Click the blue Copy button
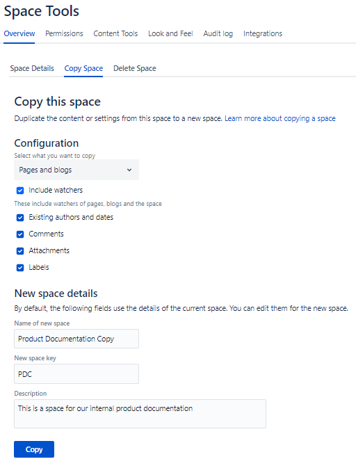This screenshot has width=356, height=466. pyautogui.click(x=34, y=449)
